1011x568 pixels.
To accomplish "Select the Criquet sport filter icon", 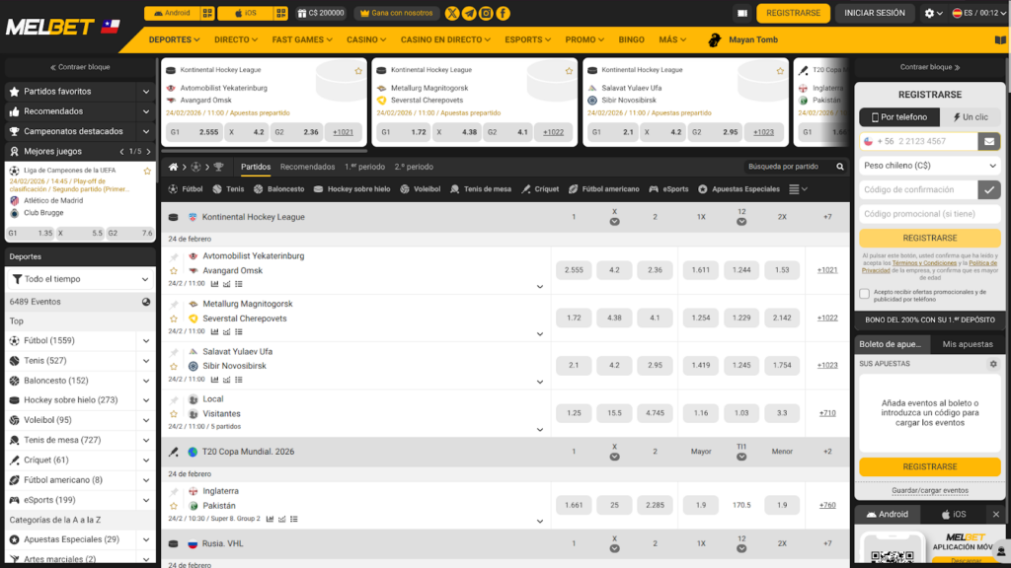I will pyautogui.click(x=526, y=188).
